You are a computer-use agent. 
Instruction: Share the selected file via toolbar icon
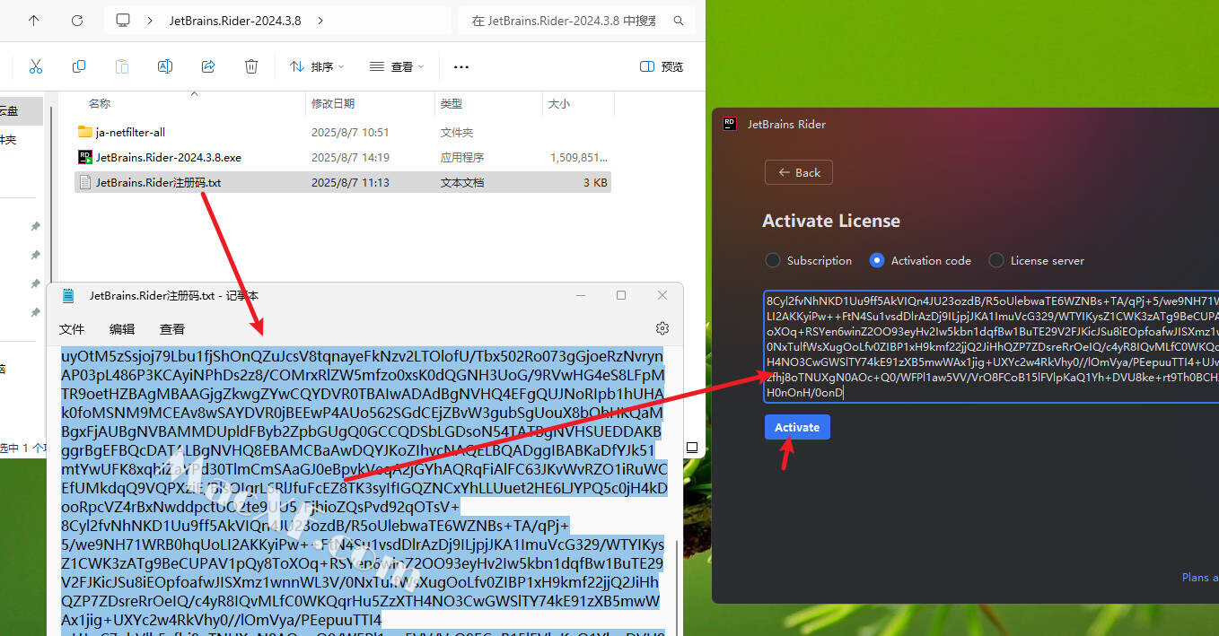pyautogui.click(x=208, y=66)
